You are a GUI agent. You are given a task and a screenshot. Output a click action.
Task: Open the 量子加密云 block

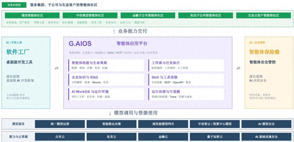[x=215, y=137]
